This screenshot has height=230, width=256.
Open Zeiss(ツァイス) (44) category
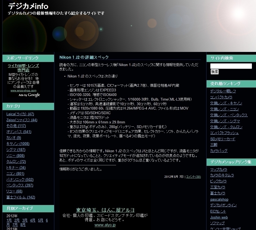click(x=22, y=120)
